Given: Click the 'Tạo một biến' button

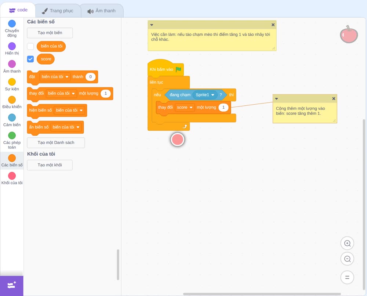Looking at the screenshot, I should (50, 33).
